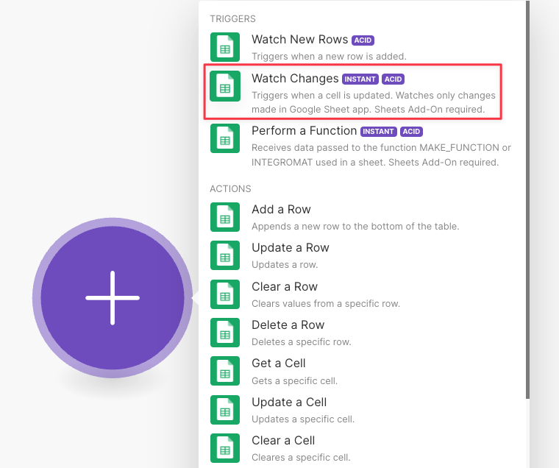
Task: Click 'Cleares a specific cell.' description
Action: pos(301,457)
